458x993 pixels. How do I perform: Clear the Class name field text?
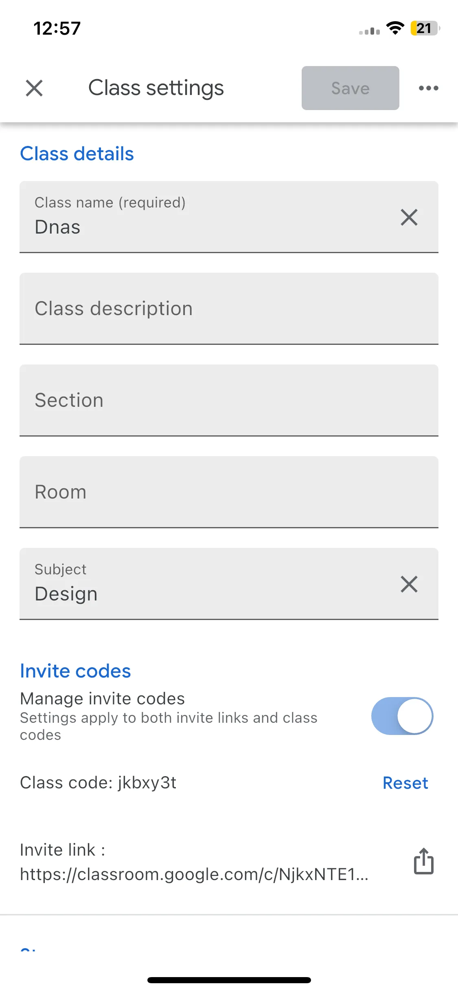point(409,217)
